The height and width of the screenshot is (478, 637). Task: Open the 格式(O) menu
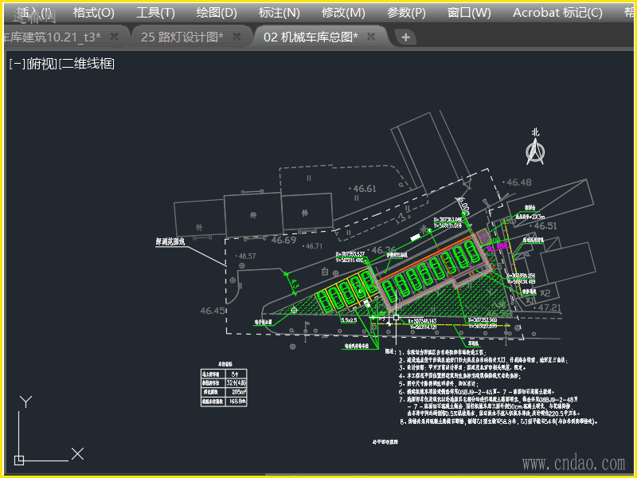point(93,13)
